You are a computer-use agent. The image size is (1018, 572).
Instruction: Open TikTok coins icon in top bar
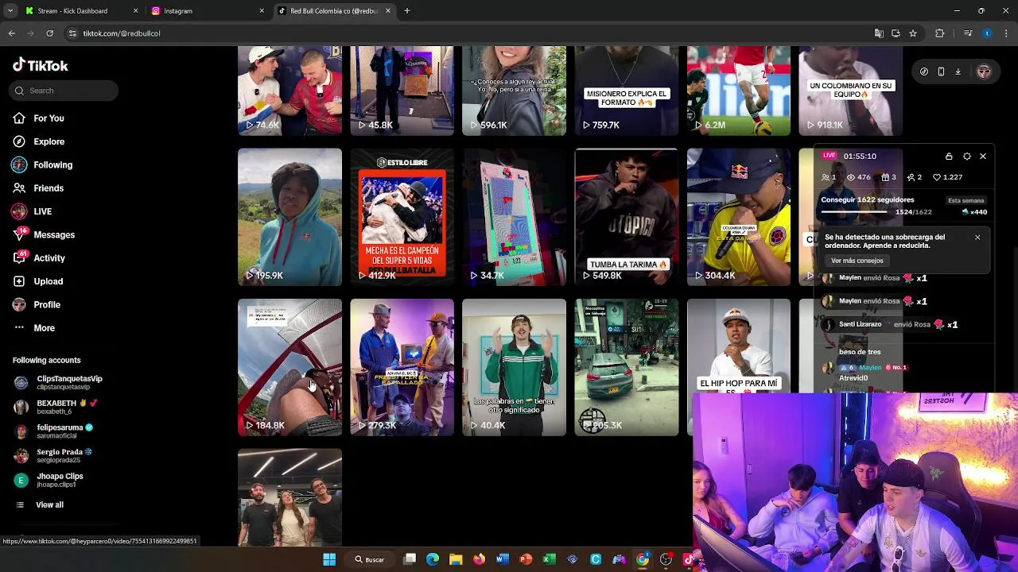coord(924,71)
